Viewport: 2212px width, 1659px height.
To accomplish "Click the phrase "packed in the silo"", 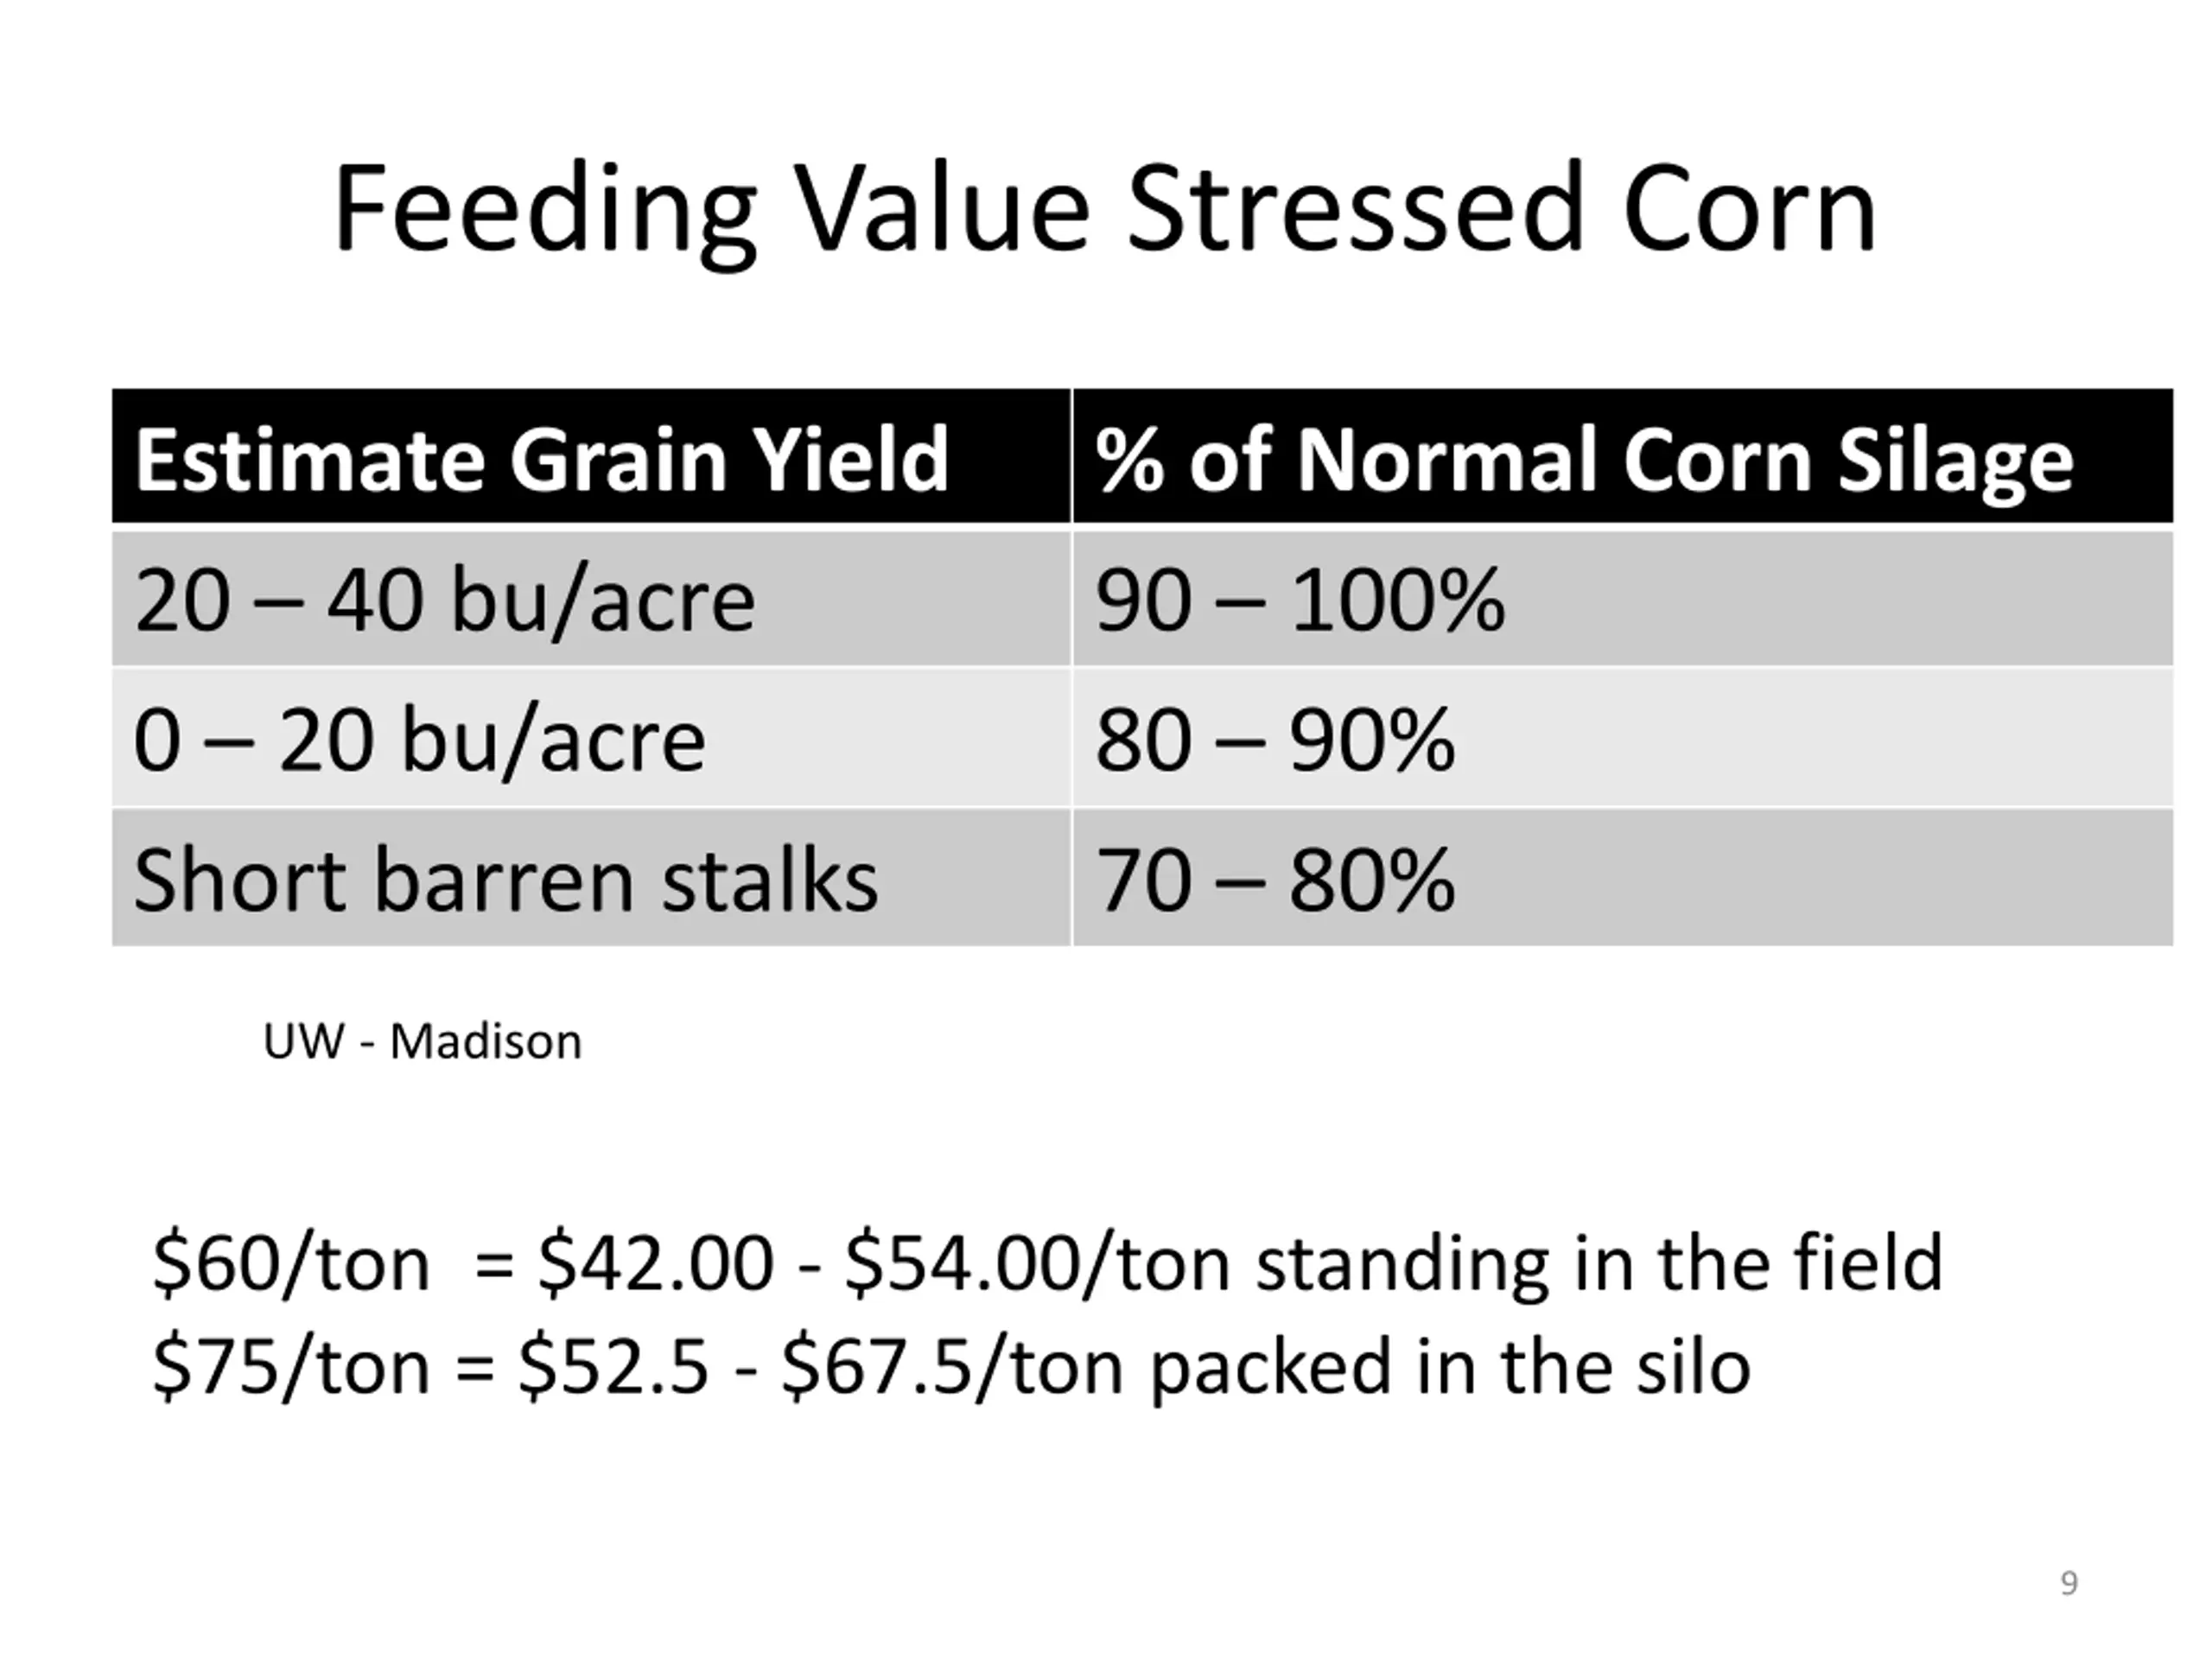I will coord(1450,1367).
